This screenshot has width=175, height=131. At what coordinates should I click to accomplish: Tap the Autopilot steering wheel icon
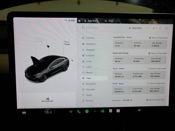click(x=83, y=55)
